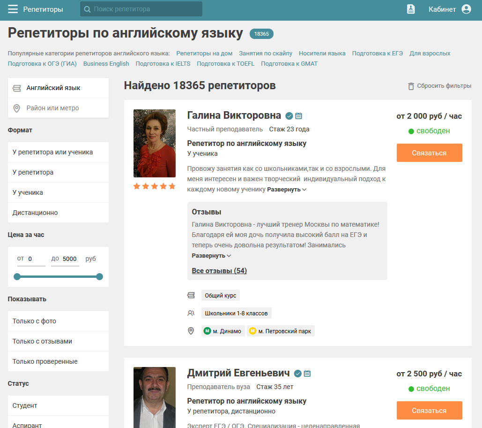Viewport: 482px width, 428px height.
Task: Click the trash icon to reset filters
Action: tap(411, 86)
